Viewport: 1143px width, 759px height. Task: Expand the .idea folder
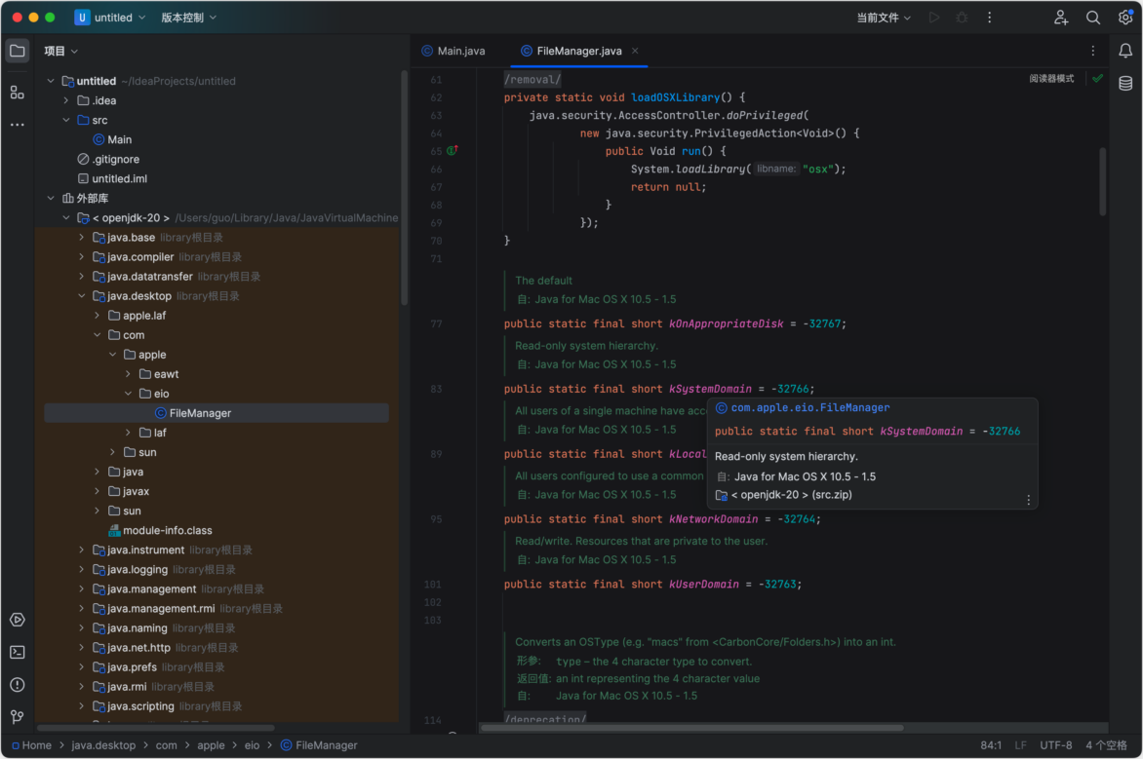point(66,100)
